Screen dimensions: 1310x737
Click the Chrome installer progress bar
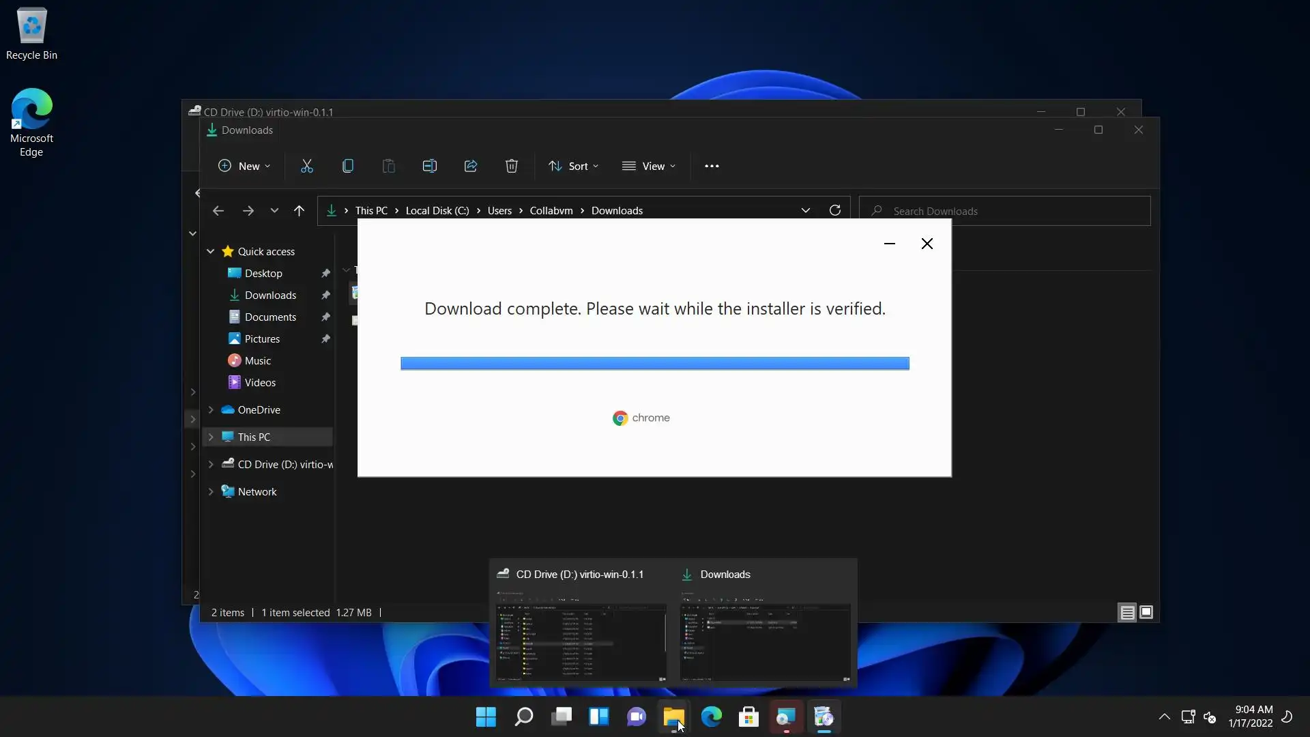654,363
